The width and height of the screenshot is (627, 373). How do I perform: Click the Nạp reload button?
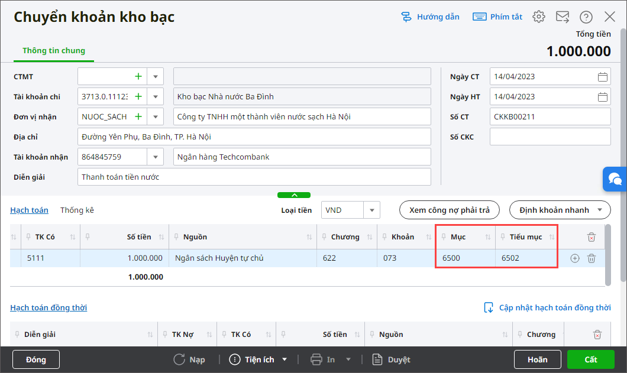coord(189,359)
